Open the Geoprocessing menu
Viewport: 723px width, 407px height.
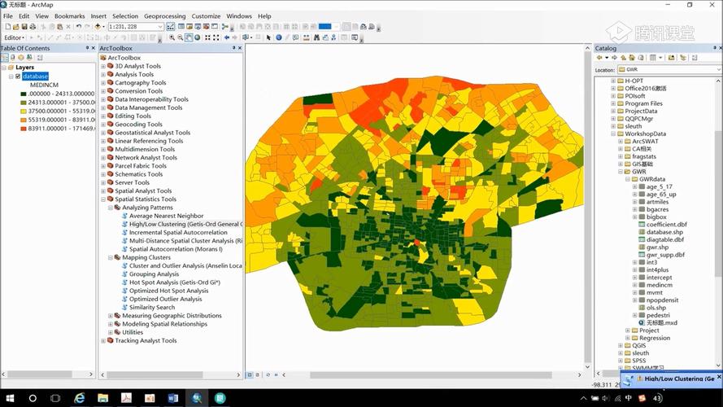click(x=164, y=15)
